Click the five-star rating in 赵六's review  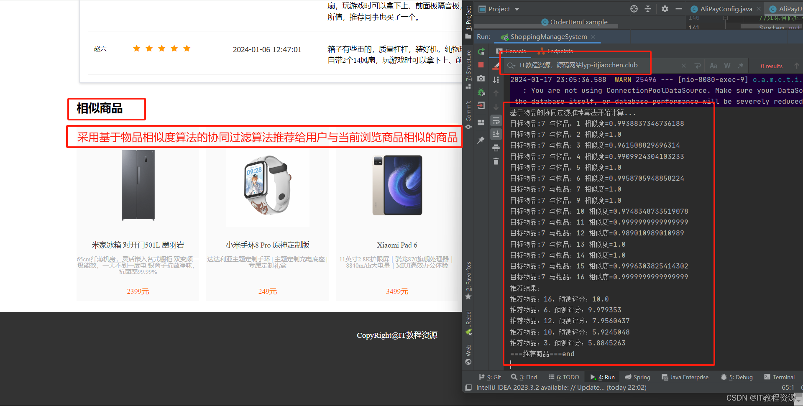[x=162, y=49]
